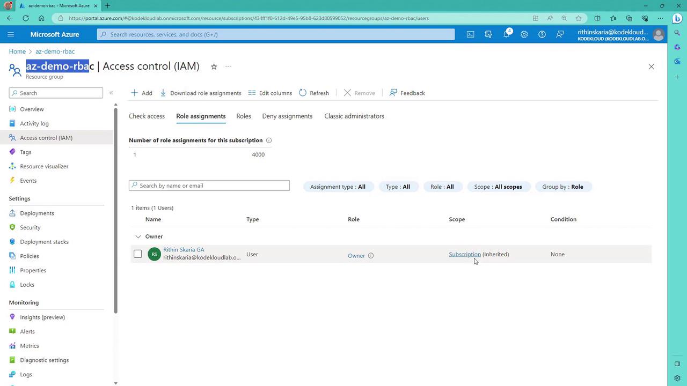
Task: Focus the left menu Search box
Action: coord(56,93)
